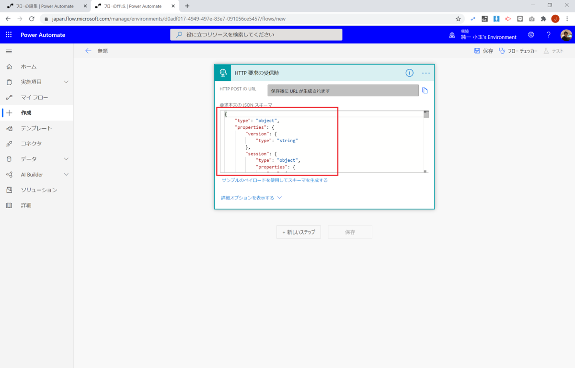The height and width of the screenshot is (368, 575).
Task: Click the テスト button
Action: point(553,51)
